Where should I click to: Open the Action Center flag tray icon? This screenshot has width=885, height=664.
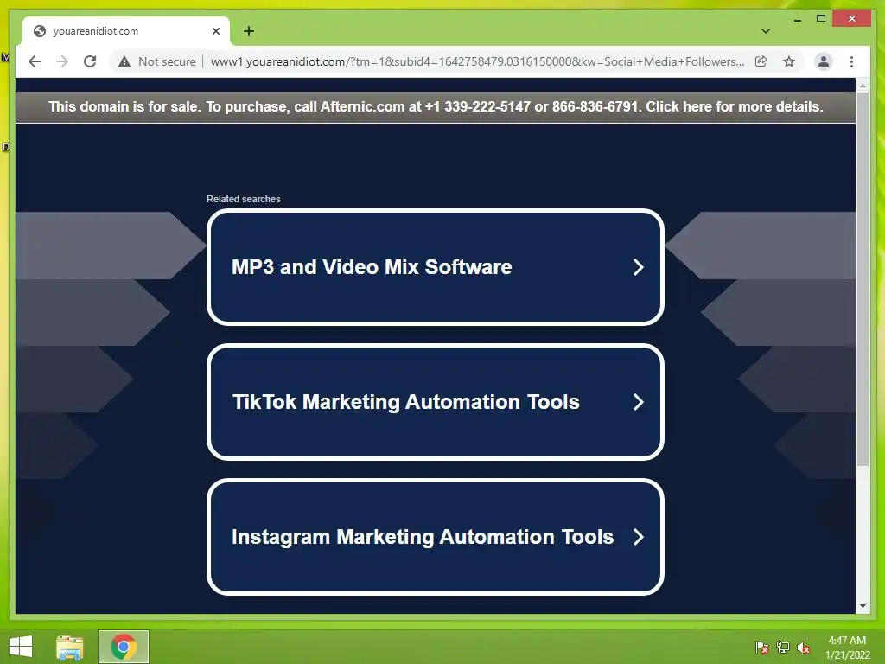pyautogui.click(x=761, y=648)
